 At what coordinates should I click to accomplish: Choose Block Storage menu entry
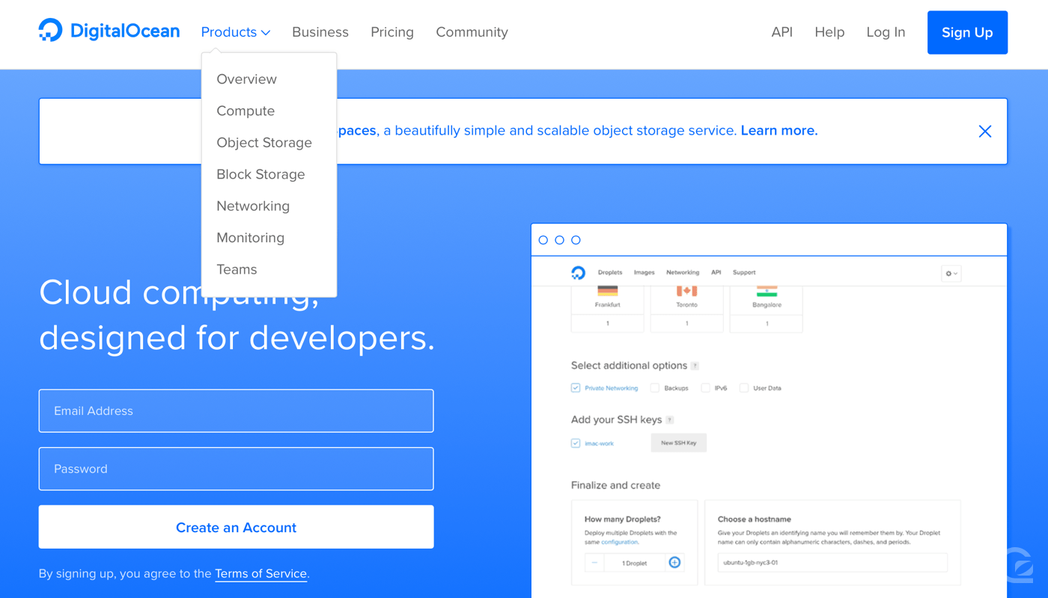click(x=261, y=174)
